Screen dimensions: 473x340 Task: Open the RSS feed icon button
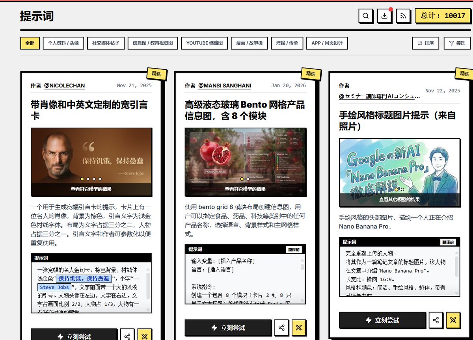coord(403,16)
